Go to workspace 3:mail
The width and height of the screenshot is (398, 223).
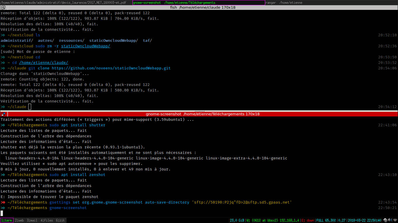coord(32,220)
